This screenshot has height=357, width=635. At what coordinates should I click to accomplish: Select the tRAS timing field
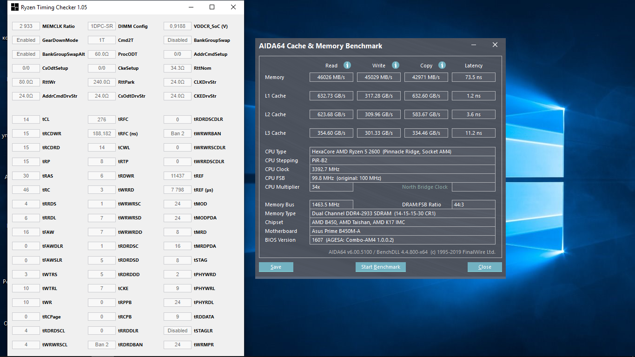pyautogui.click(x=26, y=176)
